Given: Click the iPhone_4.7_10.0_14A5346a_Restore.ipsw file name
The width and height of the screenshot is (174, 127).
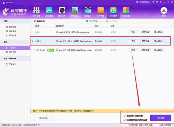Looking at the screenshot, I should tap(74, 50).
